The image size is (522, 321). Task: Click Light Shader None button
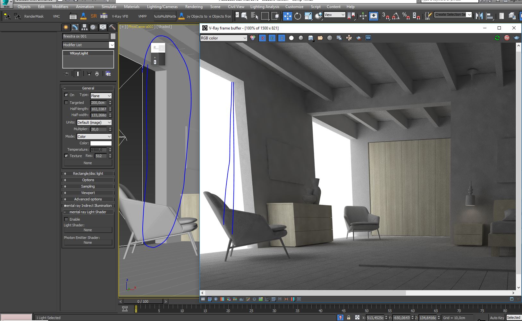[x=88, y=230]
